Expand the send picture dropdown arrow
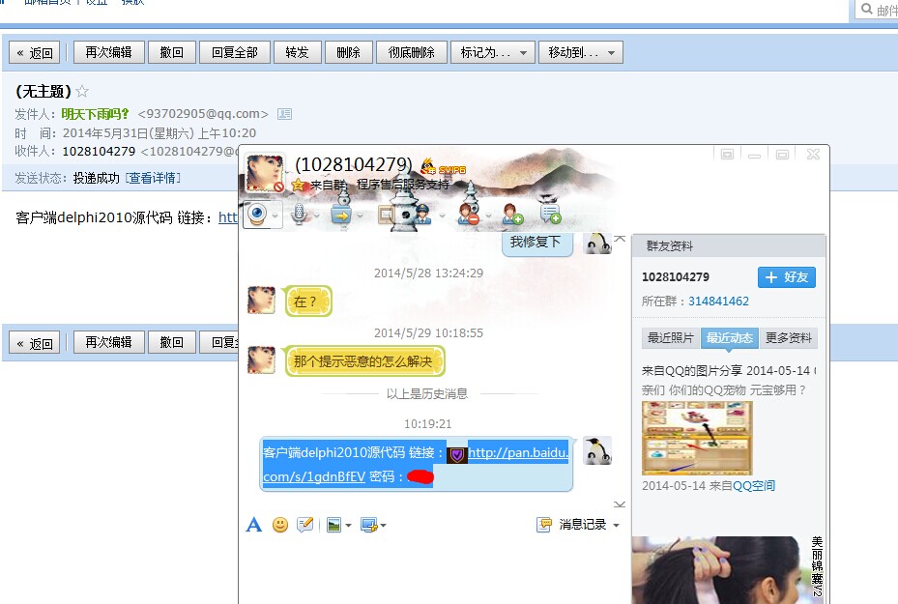The width and height of the screenshot is (898, 604). pos(348,525)
